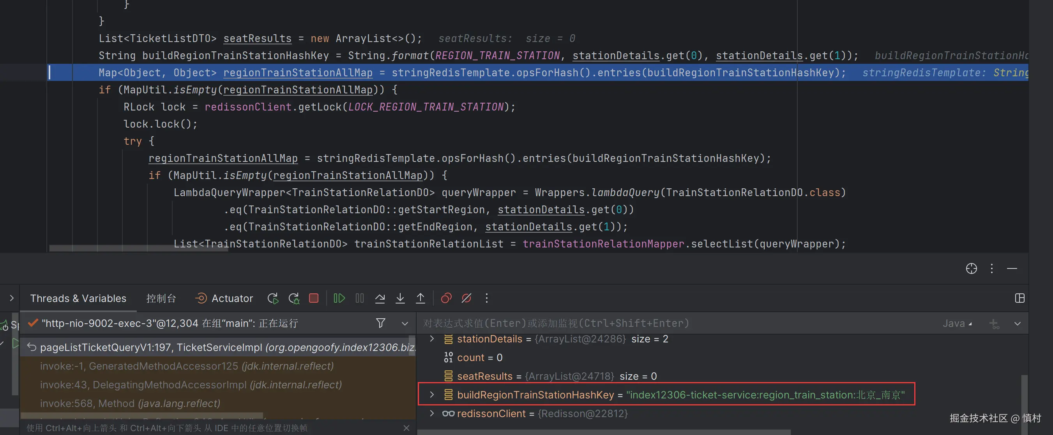The image size is (1053, 435).
Task: Click the horizontal scrollbar under the code editor
Action: 139,248
